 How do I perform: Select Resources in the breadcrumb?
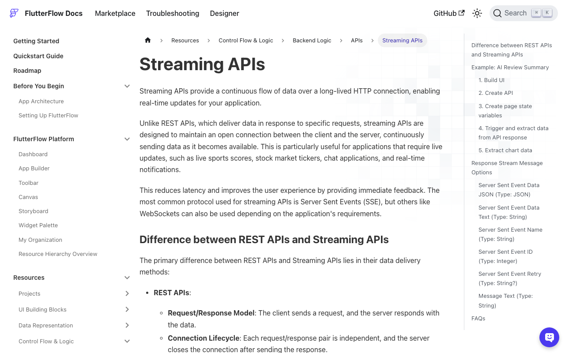[185, 40]
